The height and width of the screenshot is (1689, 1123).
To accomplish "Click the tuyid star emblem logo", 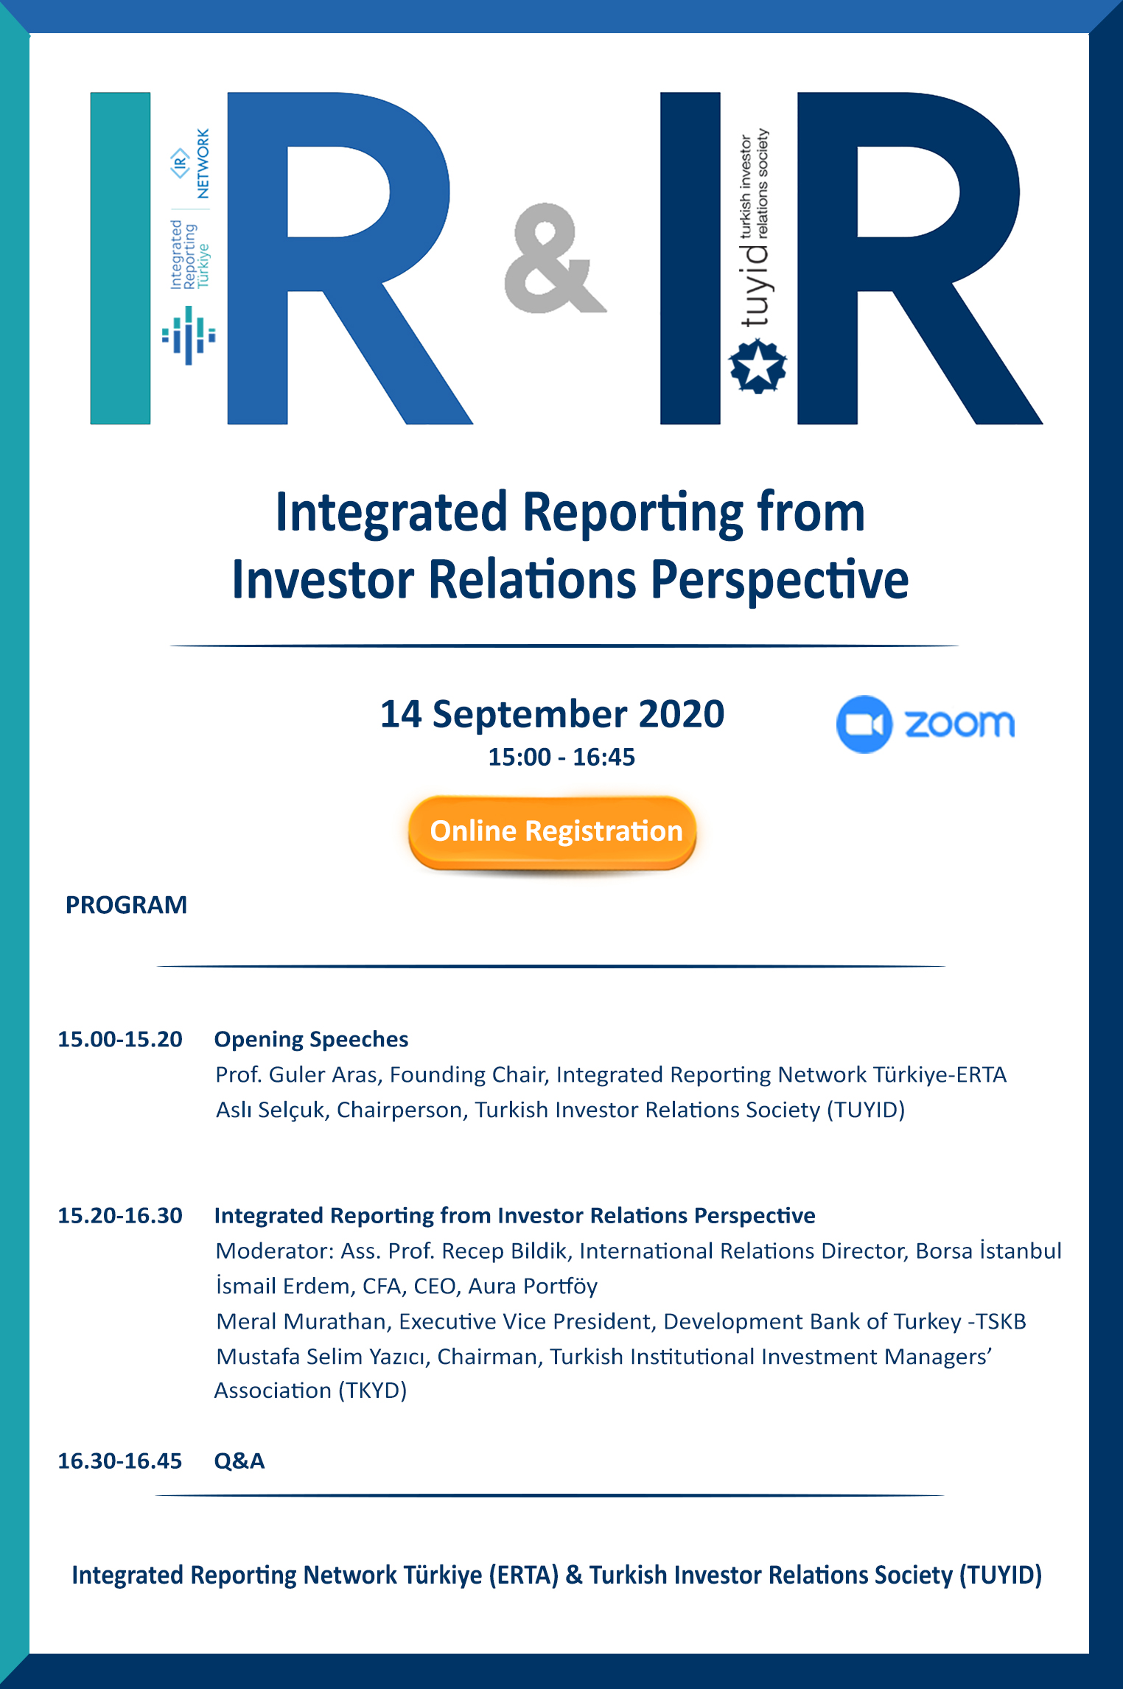I will tap(758, 366).
